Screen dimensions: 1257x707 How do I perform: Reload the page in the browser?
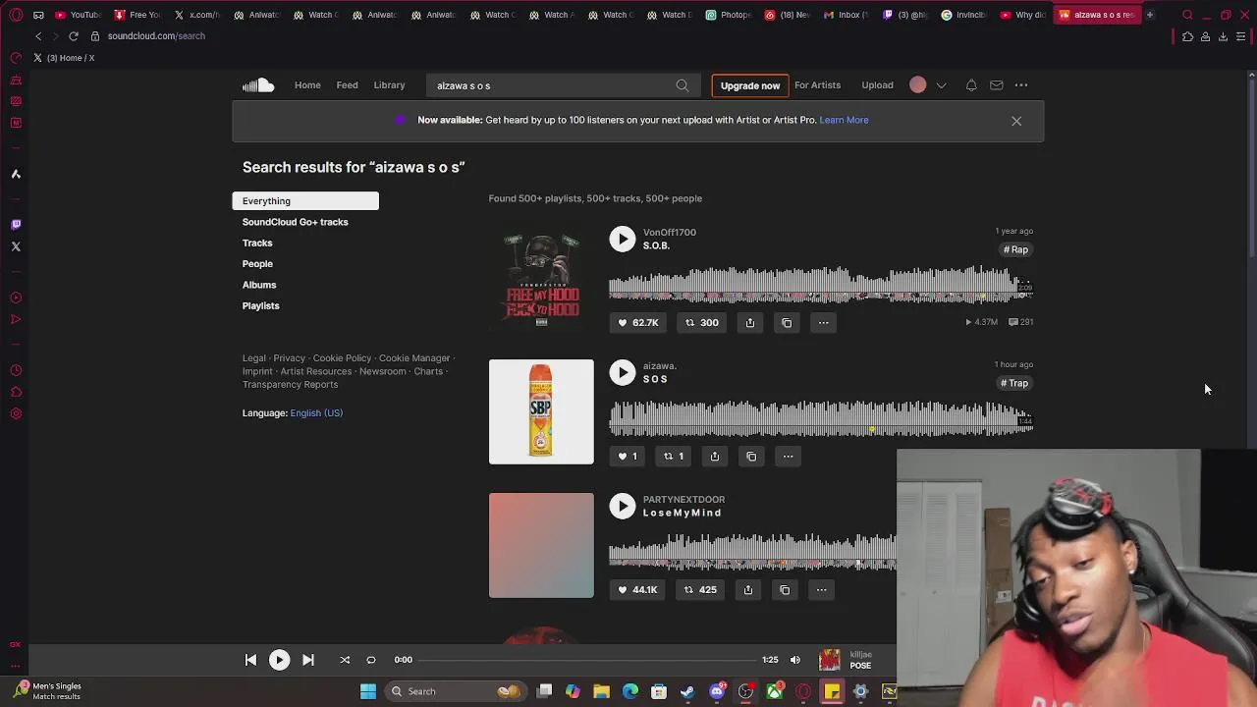point(73,36)
